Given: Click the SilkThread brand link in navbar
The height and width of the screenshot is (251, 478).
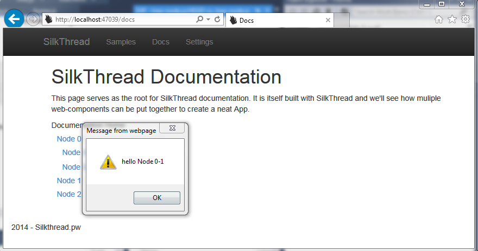Looking at the screenshot, I should click(66, 42).
